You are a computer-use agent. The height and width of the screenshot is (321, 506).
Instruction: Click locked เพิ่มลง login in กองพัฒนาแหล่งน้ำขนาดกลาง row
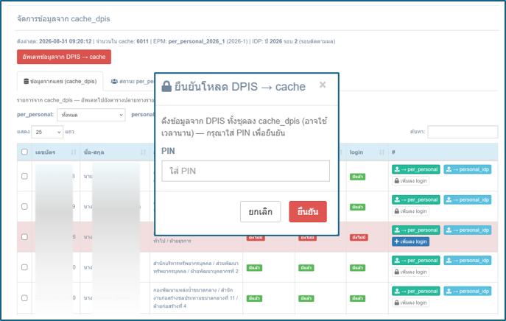tap(410, 303)
